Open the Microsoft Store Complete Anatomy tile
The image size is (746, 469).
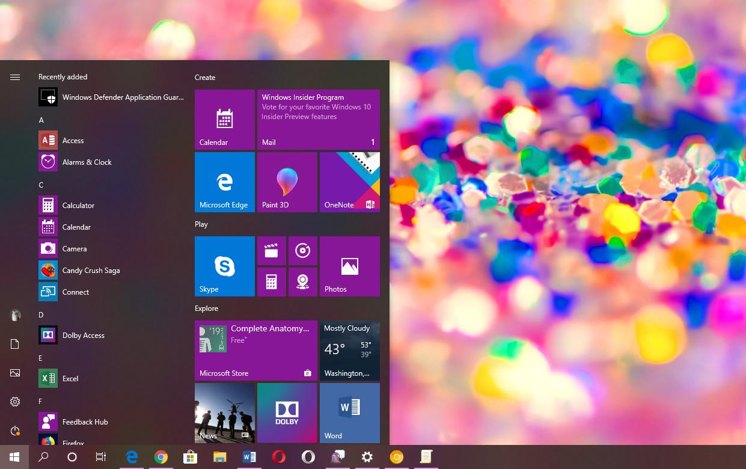point(256,351)
